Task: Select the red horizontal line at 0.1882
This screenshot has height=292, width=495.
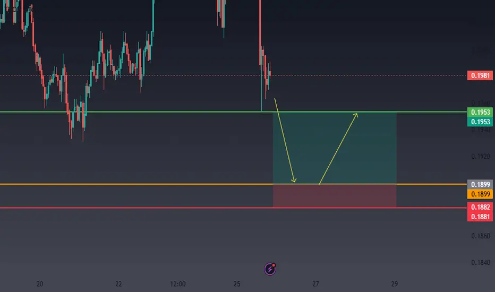Action: pyautogui.click(x=233, y=208)
